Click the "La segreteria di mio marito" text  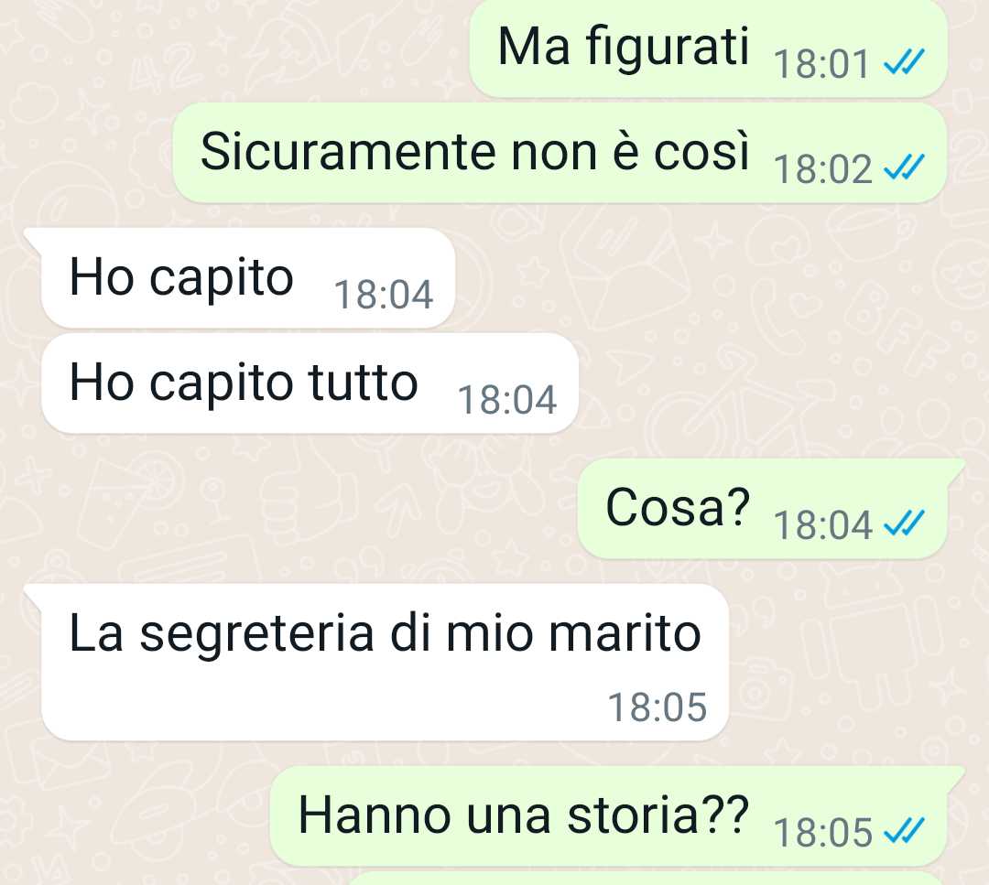385,633
